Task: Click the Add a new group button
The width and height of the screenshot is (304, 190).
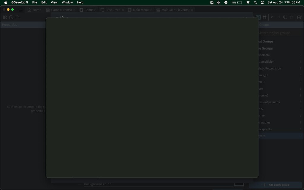Action: [275, 185]
